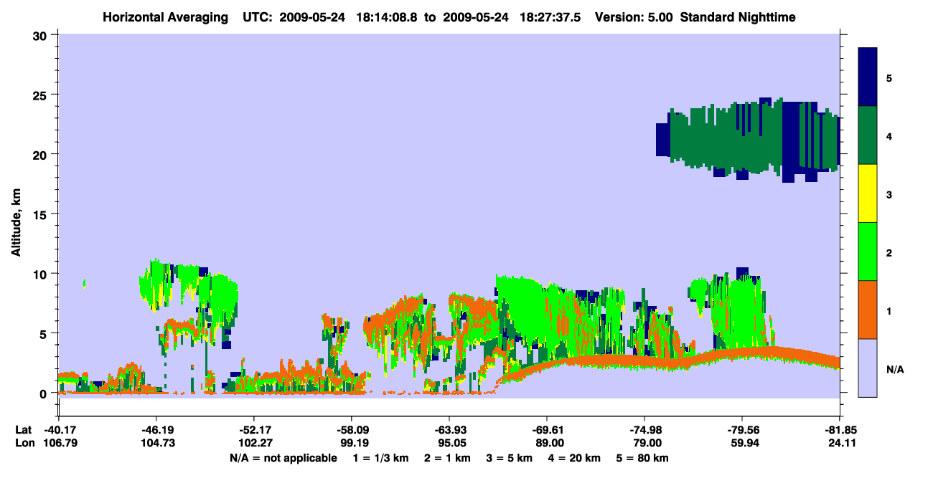Click the 15 km altitude tick label

[x=40, y=214]
